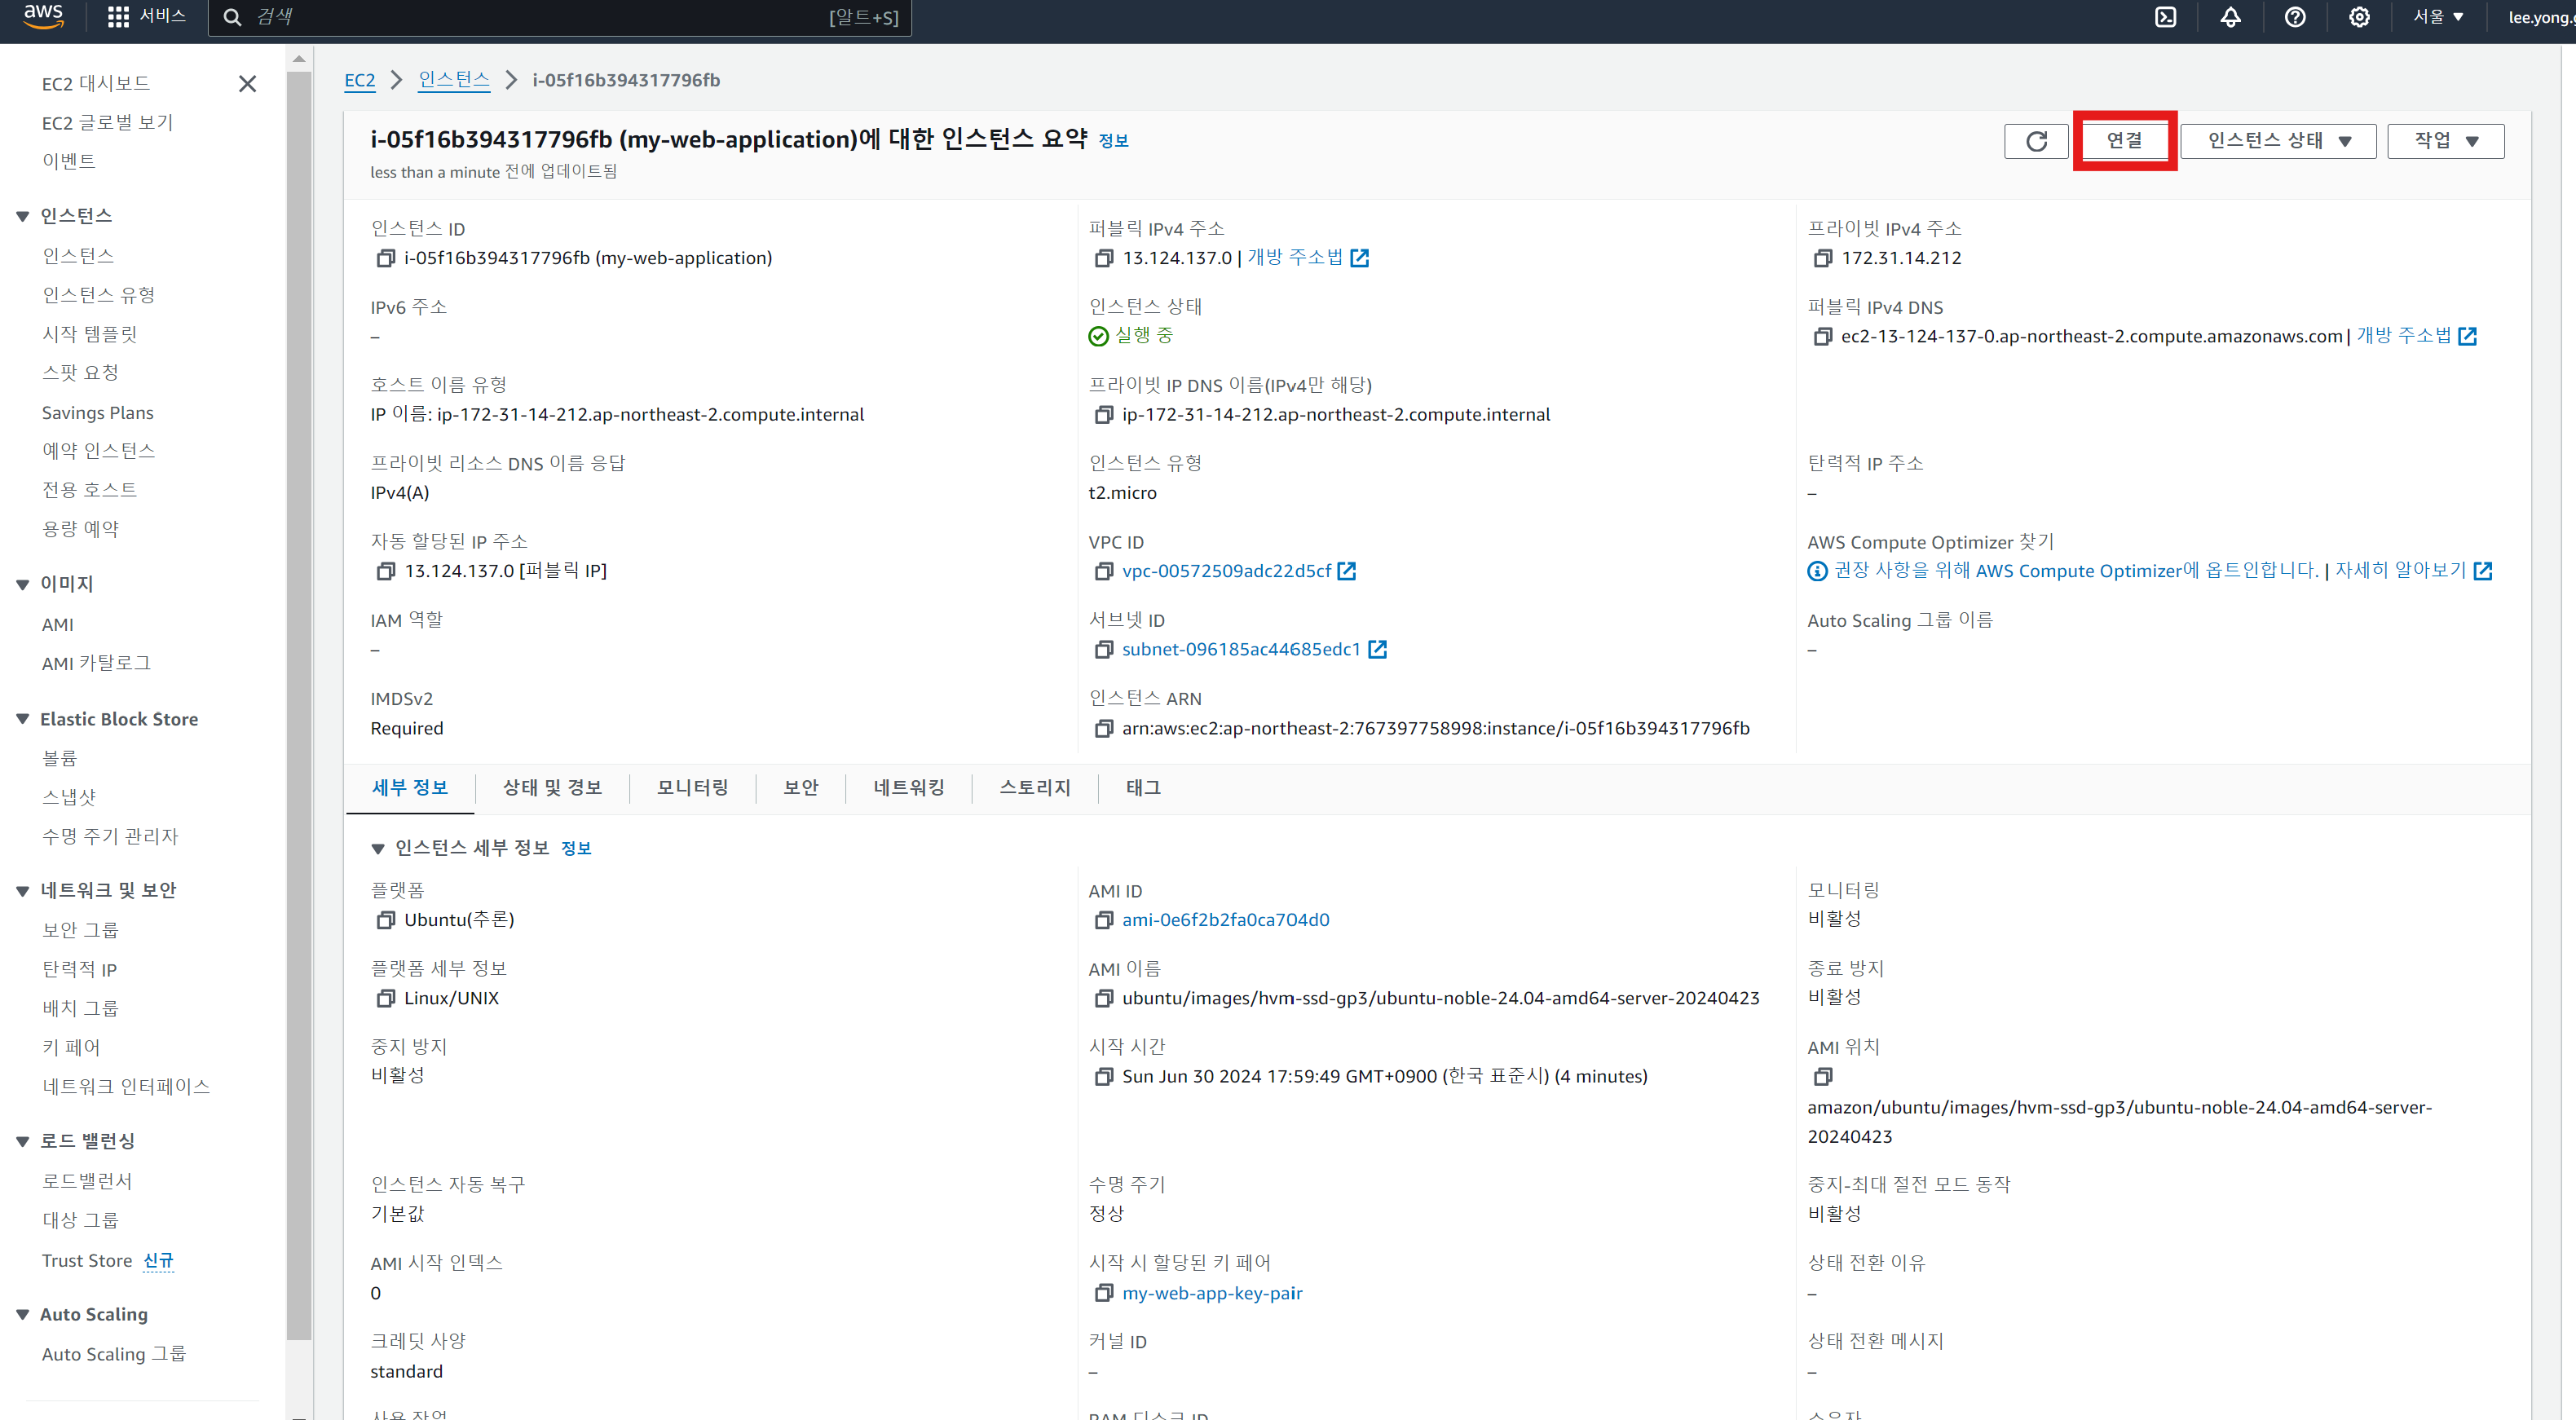Refresh the instance summary
This screenshot has height=1420, width=2576.
pyautogui.click(x=2036, y=141)
